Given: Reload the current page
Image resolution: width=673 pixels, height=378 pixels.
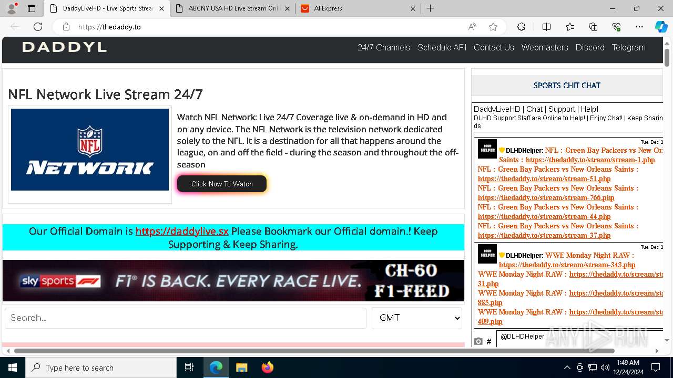Looking at the screenshot, I should coord(38,27).
